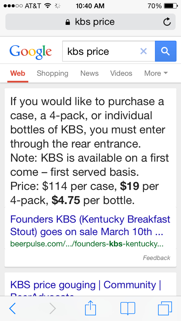
Task: Open the Safari tabs overview icon
Action: click(165, 308)
